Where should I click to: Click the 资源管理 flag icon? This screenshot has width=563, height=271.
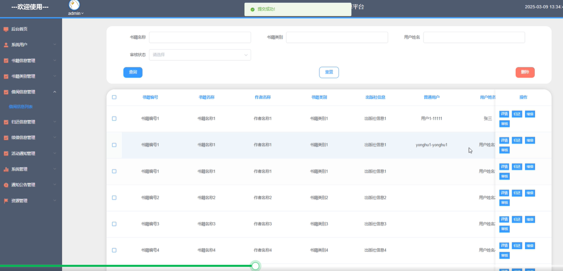6,201
